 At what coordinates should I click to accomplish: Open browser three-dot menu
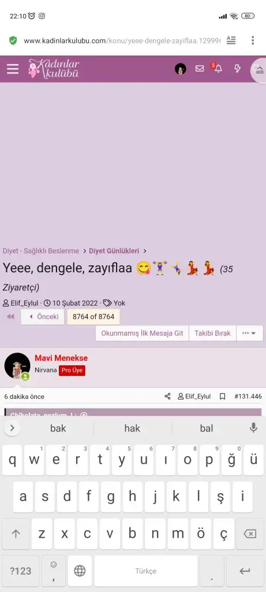tap(252, 40)
